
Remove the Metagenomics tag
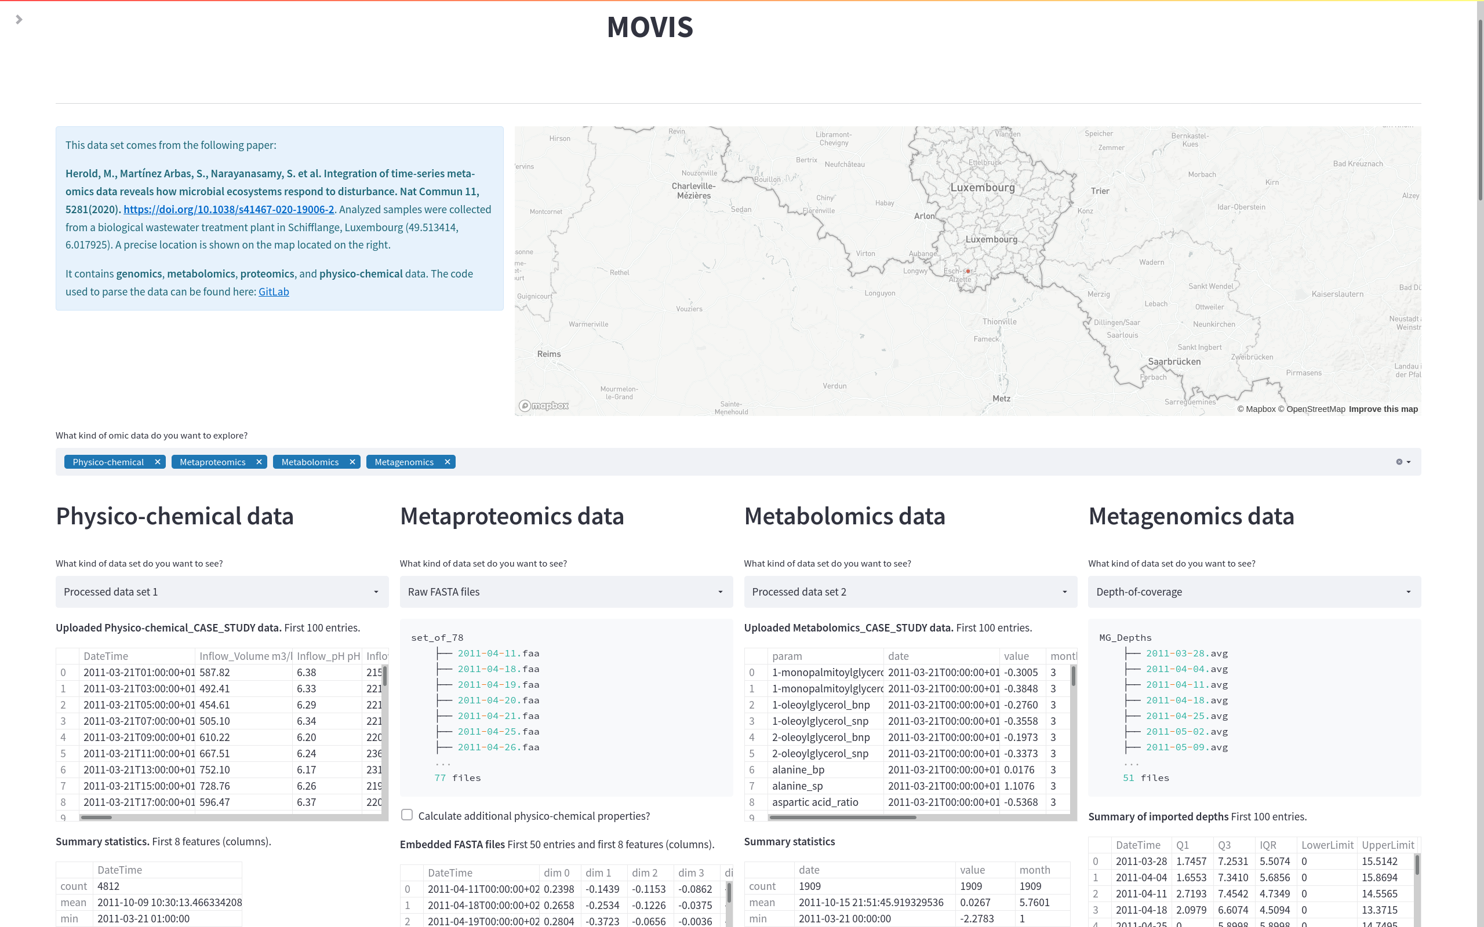447,462
